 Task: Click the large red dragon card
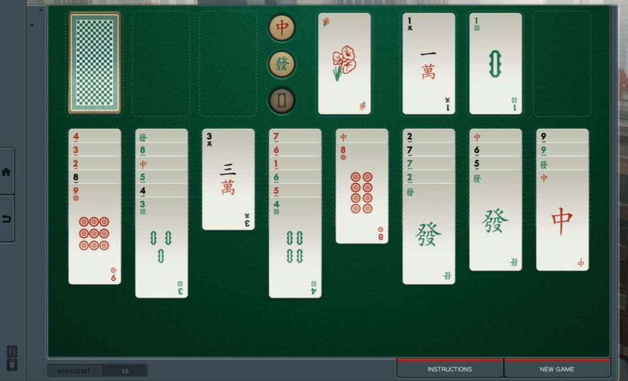click(562, 220)
